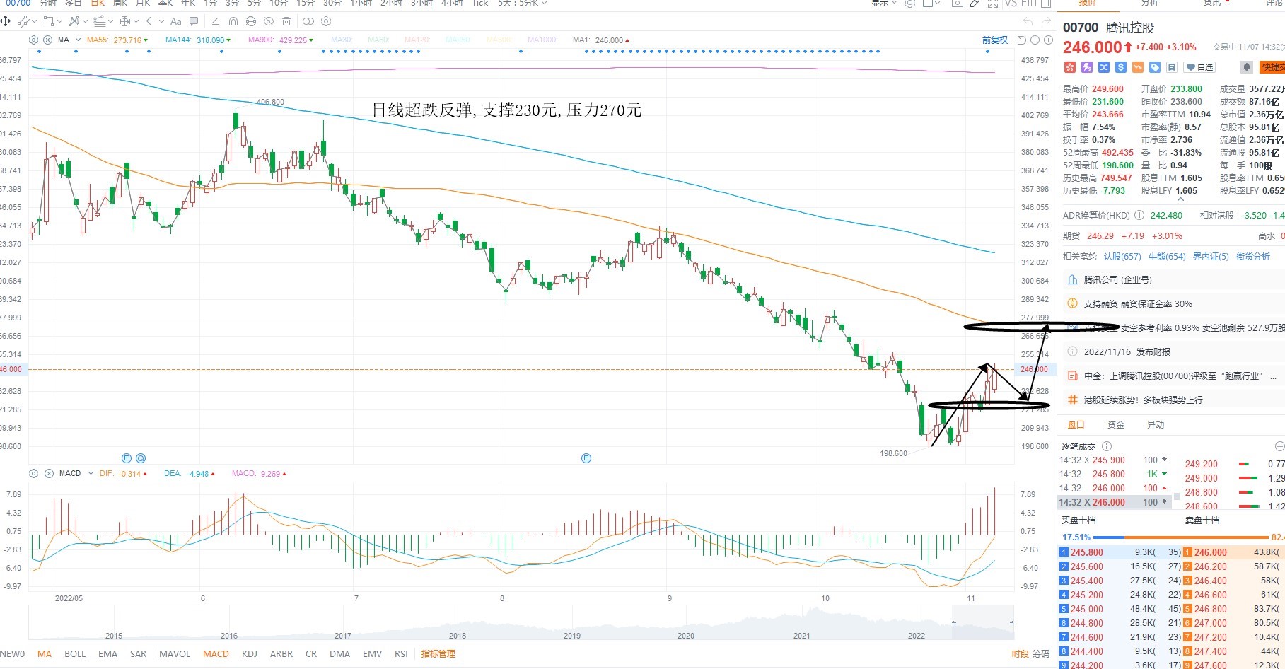This screenshot has height=669, width=1285.
Task: Remove the MA indicator with X icon
Action: click(47, 40)
